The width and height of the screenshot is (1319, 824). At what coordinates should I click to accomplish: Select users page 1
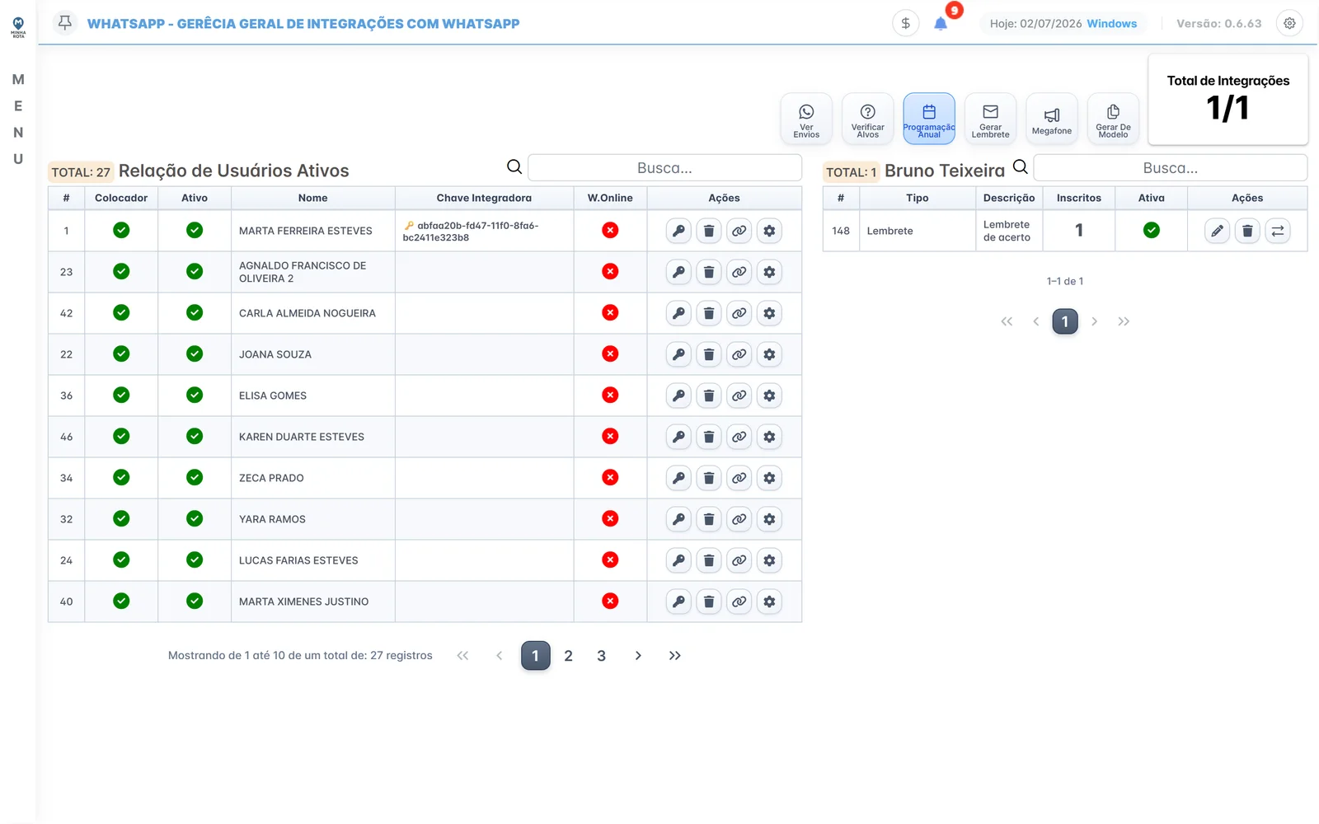(535, 656)
